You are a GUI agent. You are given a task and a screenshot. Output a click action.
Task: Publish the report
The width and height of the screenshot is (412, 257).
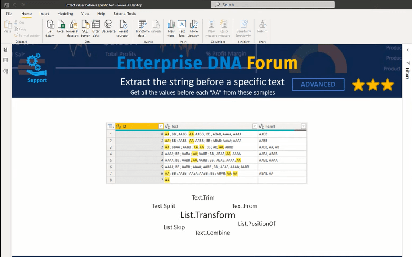click(262, 26)
